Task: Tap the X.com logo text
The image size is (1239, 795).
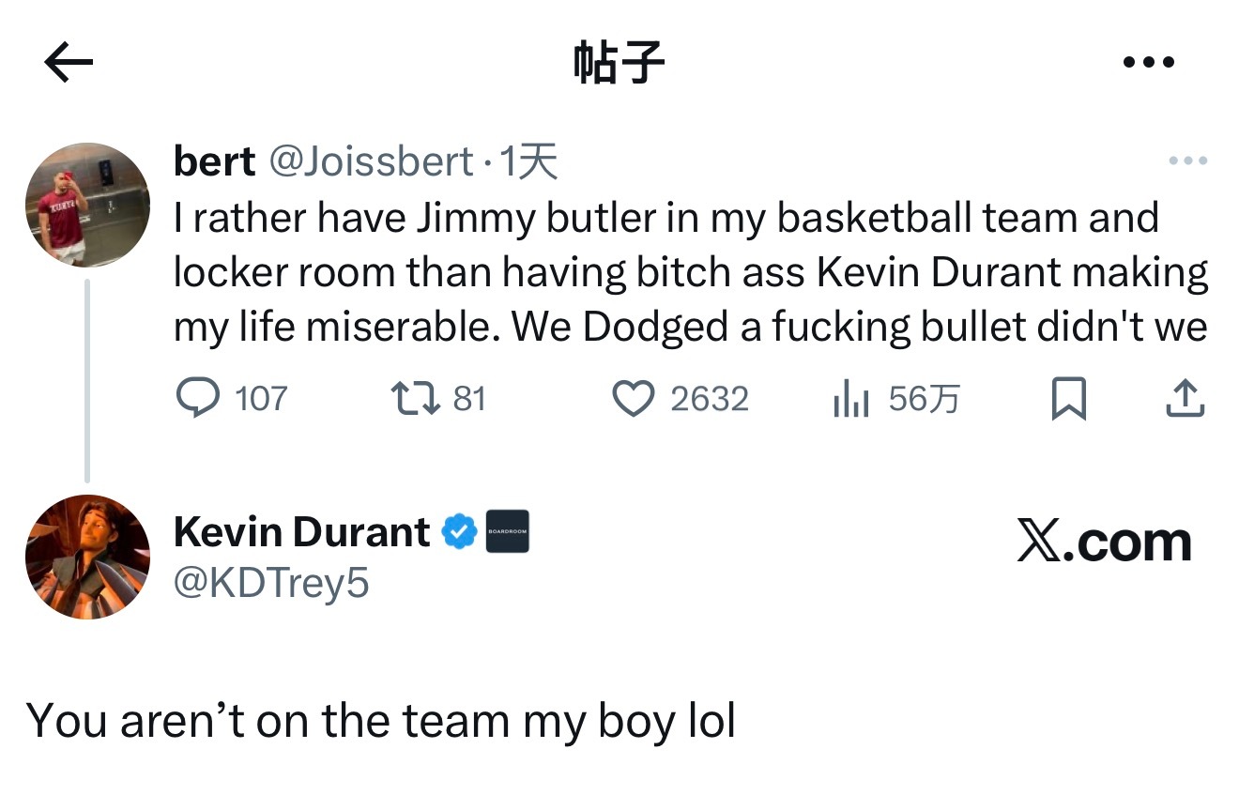Action: 1104,543
